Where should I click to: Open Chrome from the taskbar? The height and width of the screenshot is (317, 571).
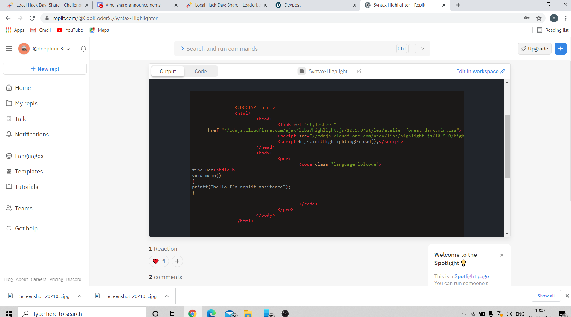(x=192, y=313)
